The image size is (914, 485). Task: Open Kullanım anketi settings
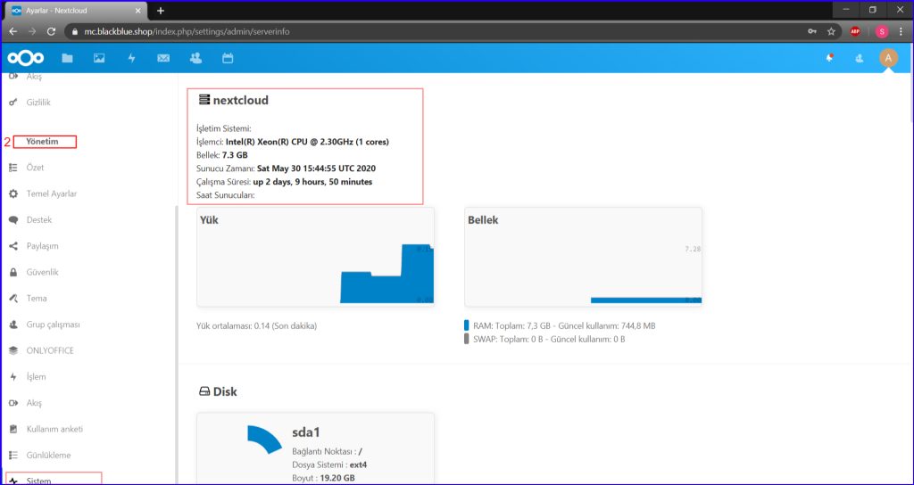[54, 429]
